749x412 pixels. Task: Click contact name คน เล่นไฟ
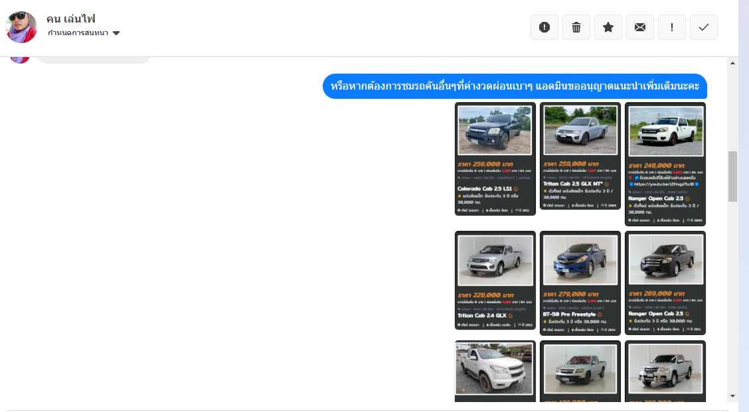click(70, 19)
